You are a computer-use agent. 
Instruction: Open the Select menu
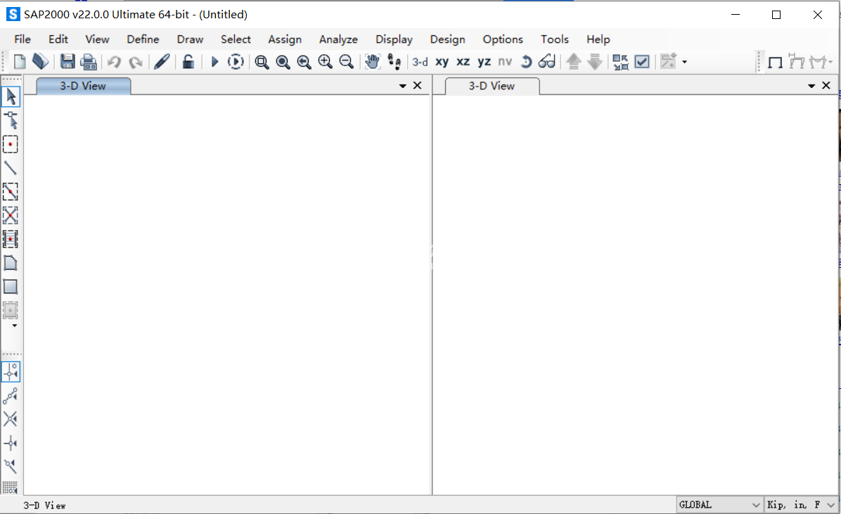(x=236, y=39)
